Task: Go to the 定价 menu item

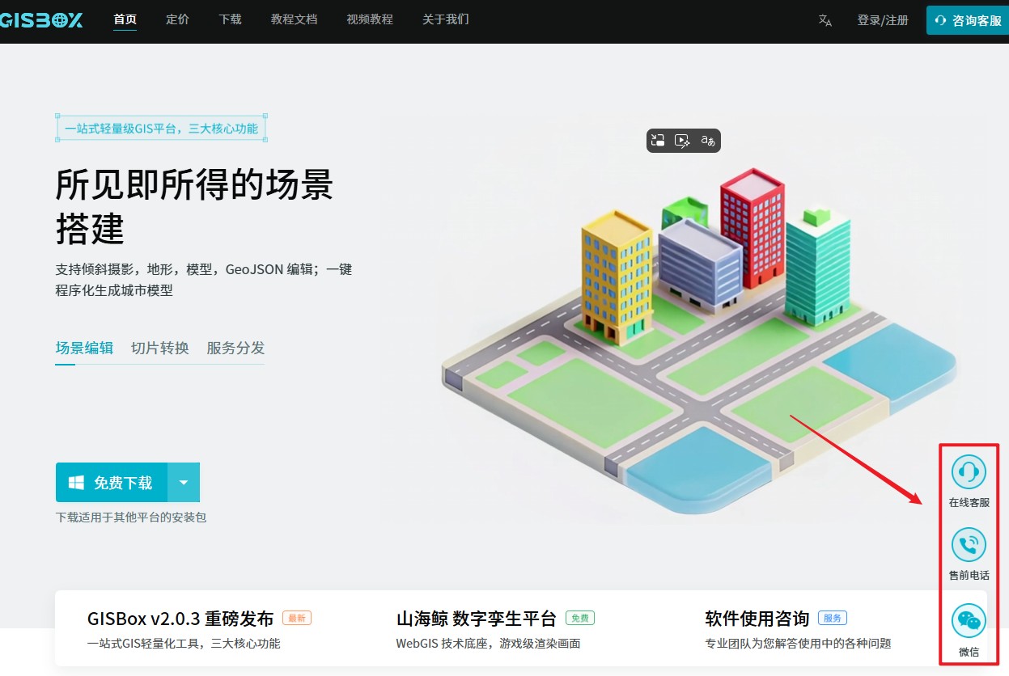Action: click(x=177, y=19)
